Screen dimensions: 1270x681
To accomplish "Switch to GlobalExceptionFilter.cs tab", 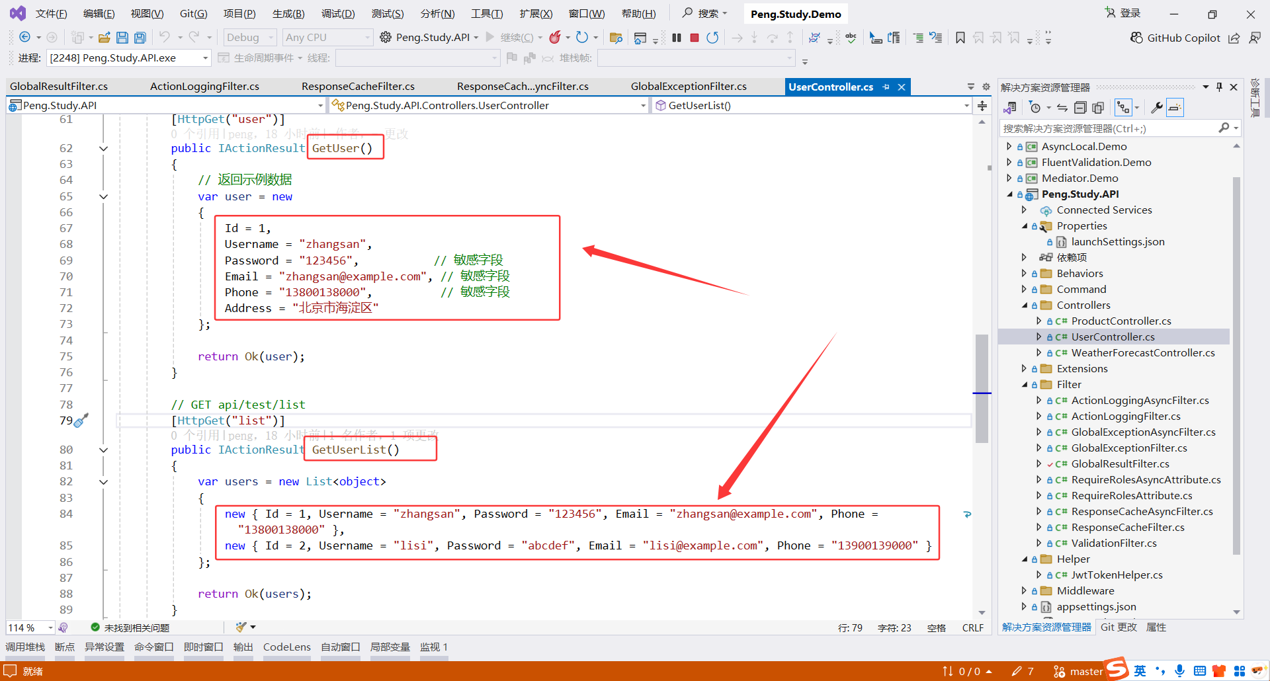I will pyautogui.click(x=689, y=87).
